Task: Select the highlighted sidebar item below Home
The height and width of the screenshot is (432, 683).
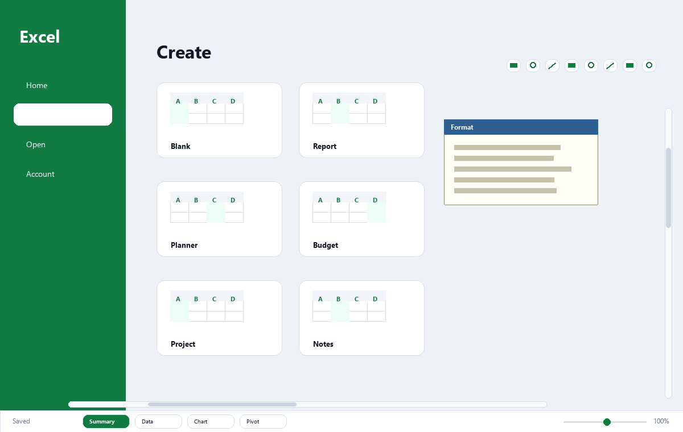Action: click(63, 115)
